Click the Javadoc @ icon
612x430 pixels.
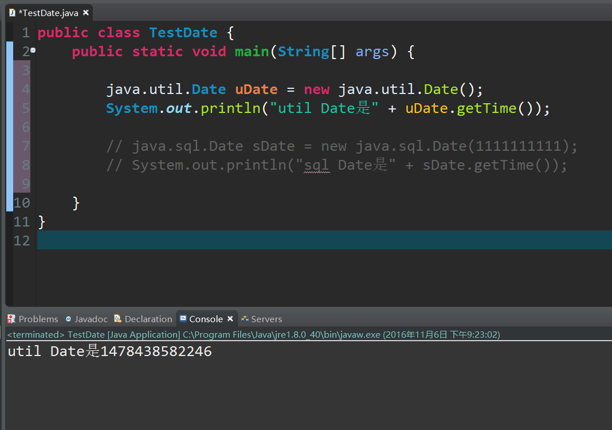click(68, 319)
